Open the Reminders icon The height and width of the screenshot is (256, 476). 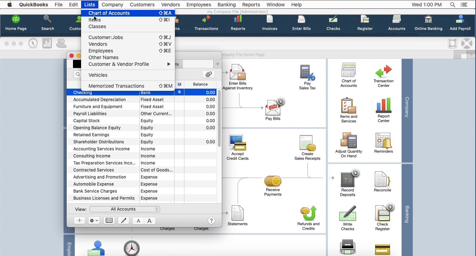coord(384,143)
